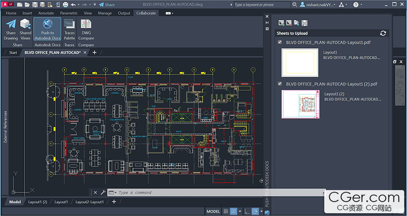Viewport: 407px width, 216px height.
Task: Open the Manage ribbon tab
Action: (x=105, y=13)
